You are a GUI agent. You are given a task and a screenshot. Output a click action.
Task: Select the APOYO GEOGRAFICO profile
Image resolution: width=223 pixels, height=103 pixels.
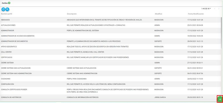coord(9,47)
